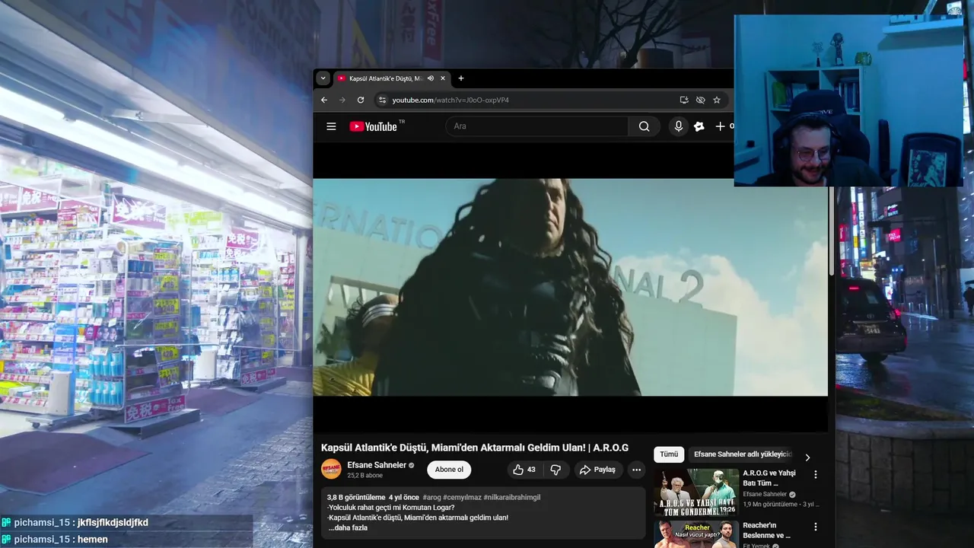This screenshot has width=974, height=548.
Task: Click the 3,8 B görüntüleme view count
Action: [x=356, y=497]
